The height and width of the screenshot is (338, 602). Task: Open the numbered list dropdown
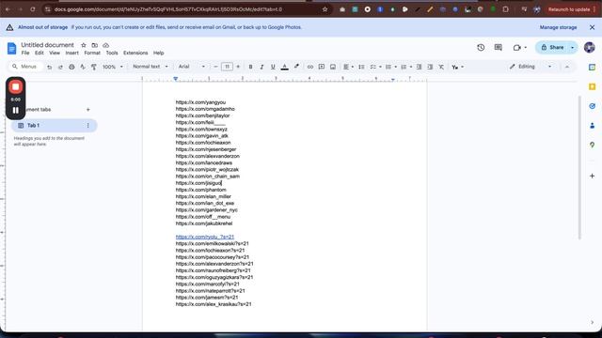tap(406, 67)
